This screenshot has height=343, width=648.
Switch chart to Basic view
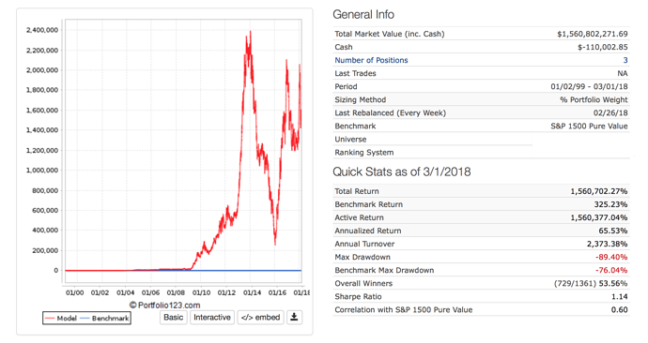(x=174, y=317)
